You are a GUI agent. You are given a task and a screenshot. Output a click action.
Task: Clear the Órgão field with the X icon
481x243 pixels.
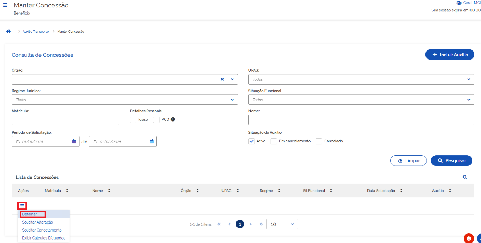click(222, 79)
